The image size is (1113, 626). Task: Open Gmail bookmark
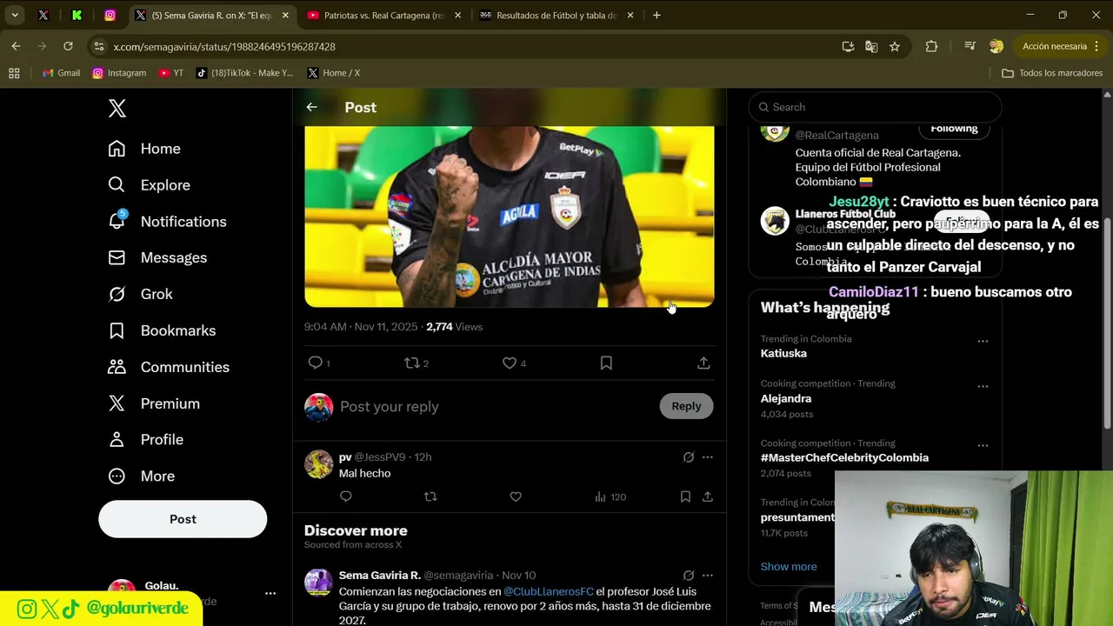point(62,73)
